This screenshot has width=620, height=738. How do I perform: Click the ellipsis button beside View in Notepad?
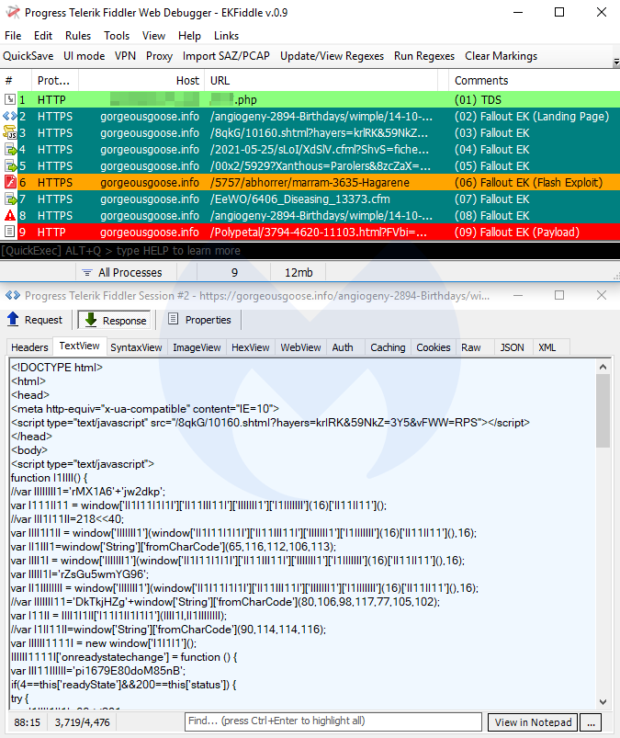[x=592, y=722]
